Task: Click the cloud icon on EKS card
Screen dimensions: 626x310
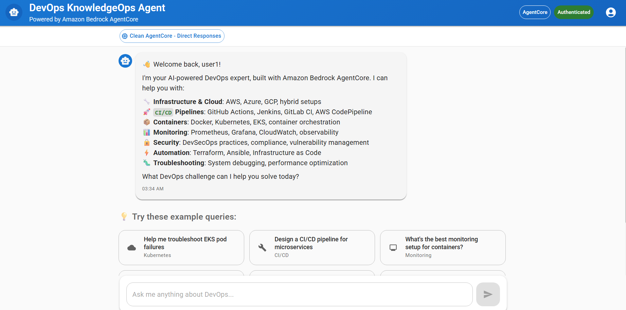Action: 131,248
